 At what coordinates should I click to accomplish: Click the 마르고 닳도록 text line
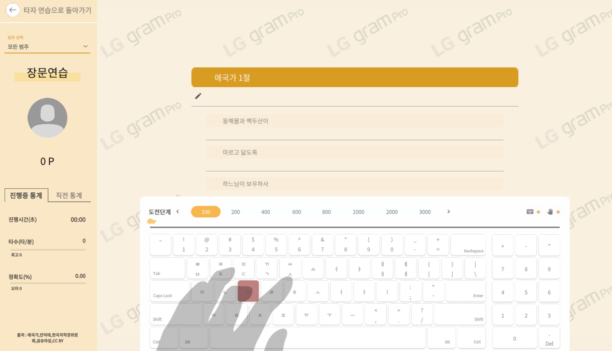click(355, 152)
